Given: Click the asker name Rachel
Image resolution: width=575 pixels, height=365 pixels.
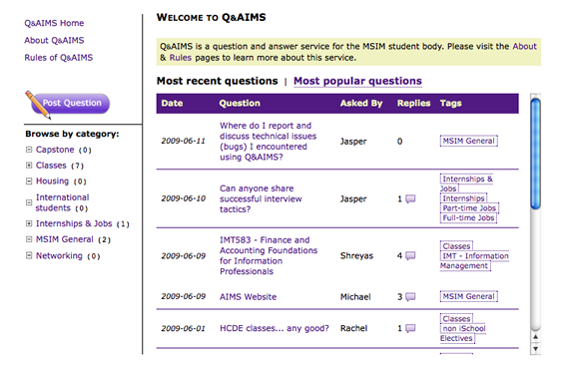Looking at the screenshot, I should (353, 328).
